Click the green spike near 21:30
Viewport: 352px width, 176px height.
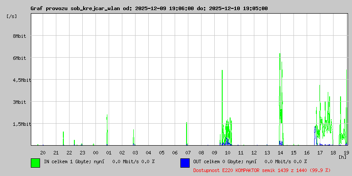click(x=63, y=138)
